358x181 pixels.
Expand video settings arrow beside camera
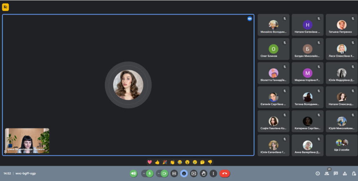point(158,173)
